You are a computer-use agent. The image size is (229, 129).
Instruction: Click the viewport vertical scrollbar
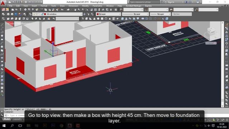pyautogui.click(x=223, y=64)
